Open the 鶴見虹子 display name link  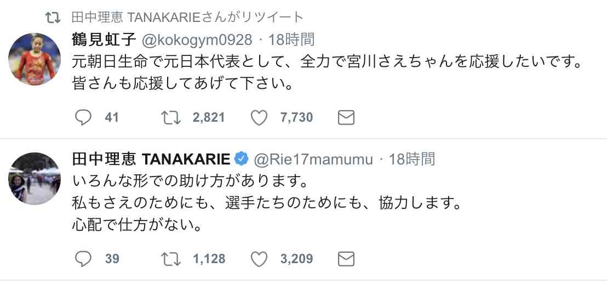point(104,39)
